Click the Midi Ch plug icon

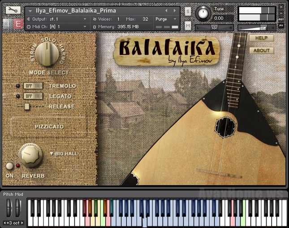29,27
